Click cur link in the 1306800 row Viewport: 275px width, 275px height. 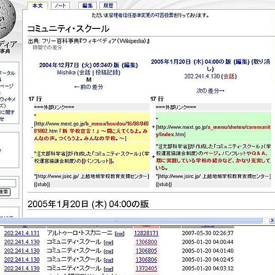tap(109, 242)
